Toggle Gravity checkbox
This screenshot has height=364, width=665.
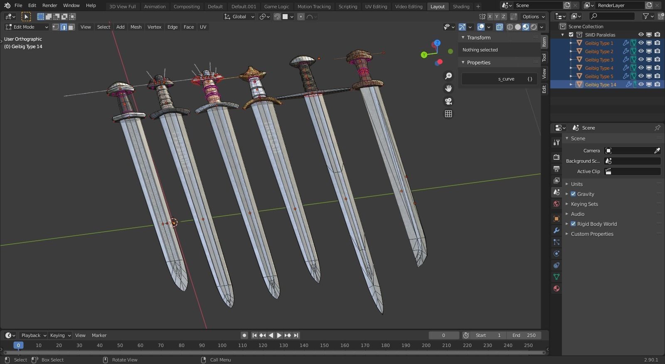[x=573, y=194]
